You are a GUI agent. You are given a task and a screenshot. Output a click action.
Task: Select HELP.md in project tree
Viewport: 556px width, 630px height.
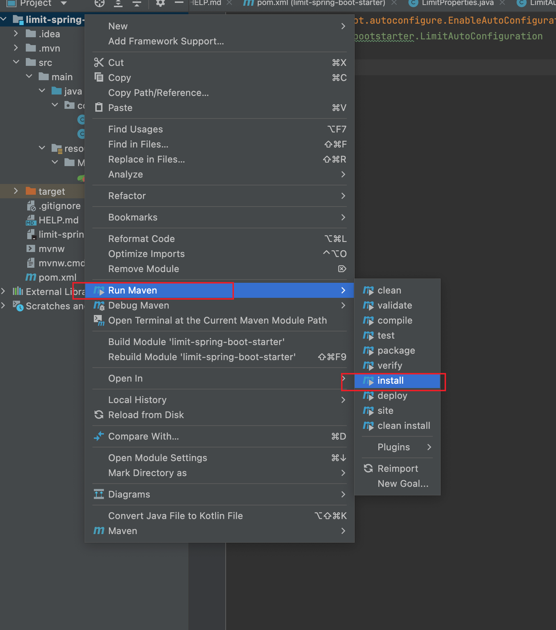[52, 220]
